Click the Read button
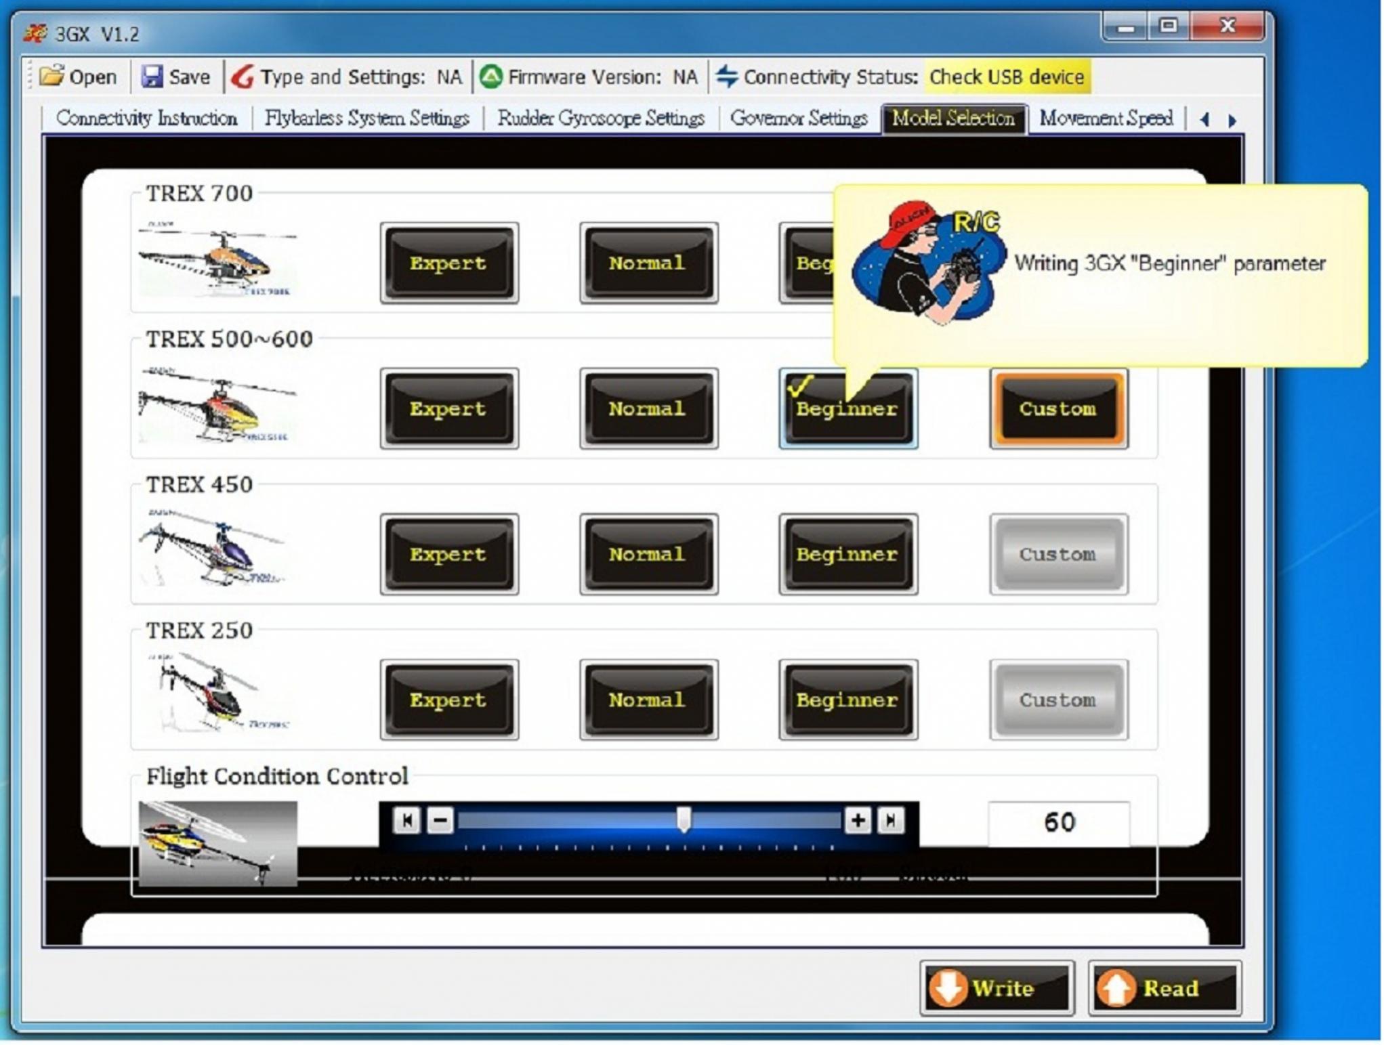Screen dimensions: 1384x1045 coord(1165,988)
